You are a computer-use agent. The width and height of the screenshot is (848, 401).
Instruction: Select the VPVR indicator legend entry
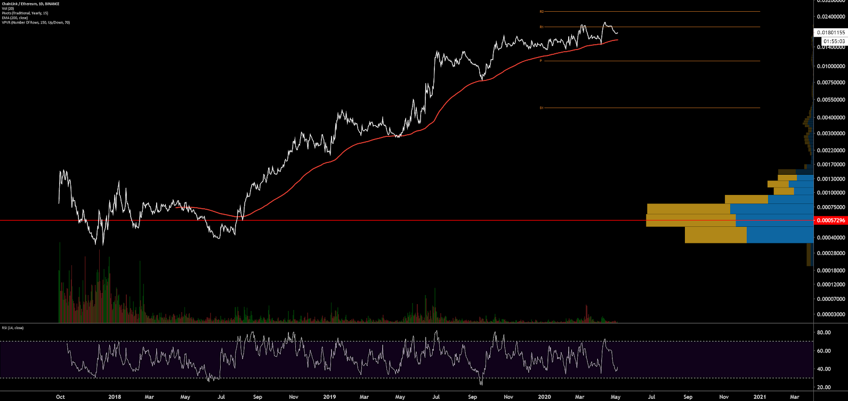click(x=36, y=23)
